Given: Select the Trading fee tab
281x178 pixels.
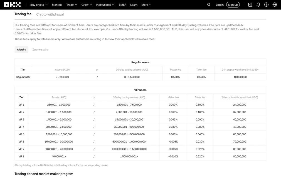Looking at the screenshot, I should click(x=23, y=14).
